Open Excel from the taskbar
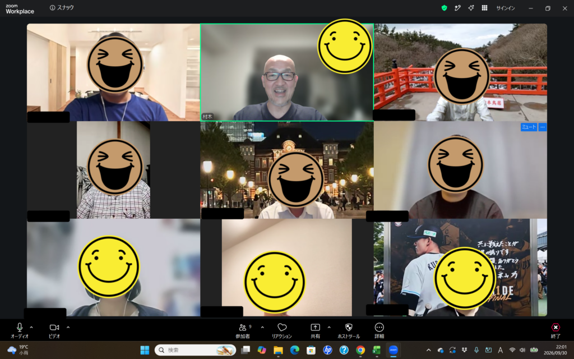The image size is (574, 359). coord(377,350)
